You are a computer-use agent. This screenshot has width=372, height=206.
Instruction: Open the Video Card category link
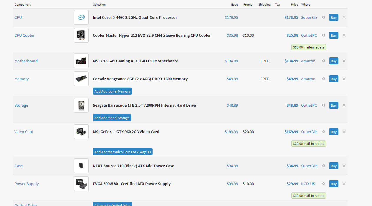[24, 132]
